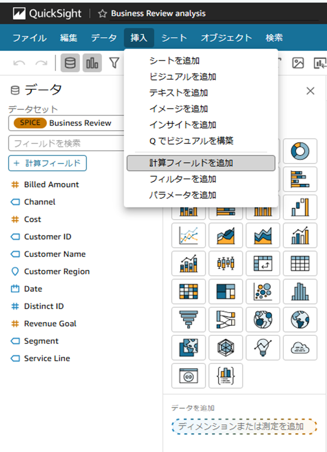
Task: Select the scatter plot visual type
Action: point(263,291)
